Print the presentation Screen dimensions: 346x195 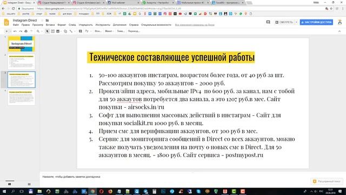point(26,31)
